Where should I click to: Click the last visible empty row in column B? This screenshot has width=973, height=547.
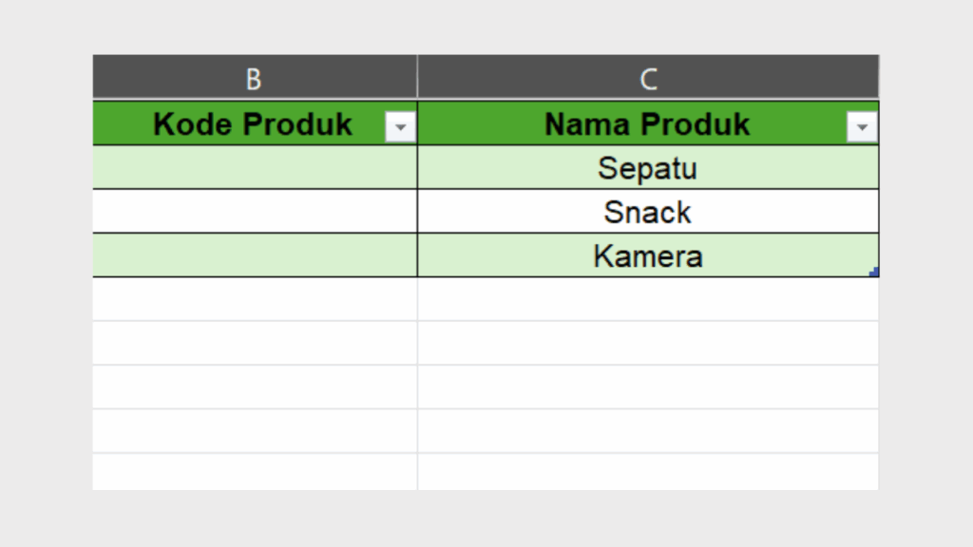[x=254, y=470]
